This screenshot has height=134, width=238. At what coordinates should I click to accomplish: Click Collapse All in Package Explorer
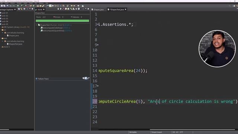(x=19, y=9)
